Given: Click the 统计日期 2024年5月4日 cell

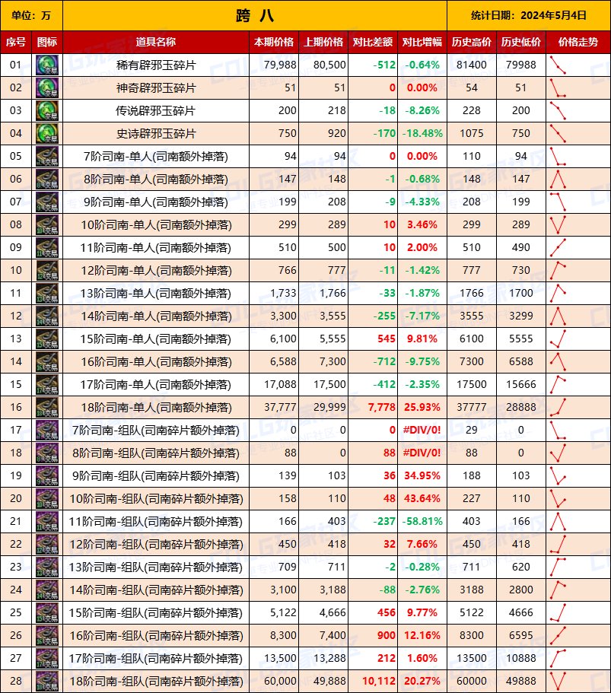Looking at the screenshot, I should coord(529,15).
